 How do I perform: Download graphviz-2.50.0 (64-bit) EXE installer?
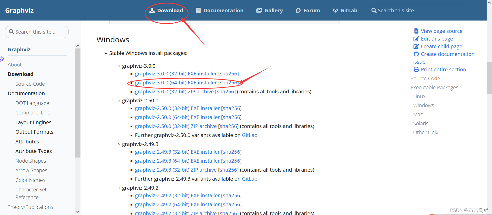click(177, 117)
